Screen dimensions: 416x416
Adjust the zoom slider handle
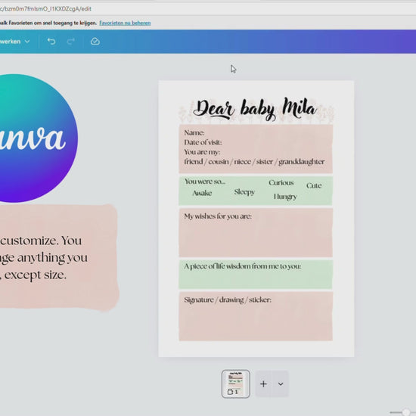[405, 412]
